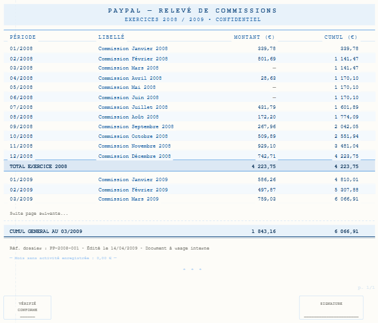
Task: Click amount 742,71
Action: [x=267, y=156]
